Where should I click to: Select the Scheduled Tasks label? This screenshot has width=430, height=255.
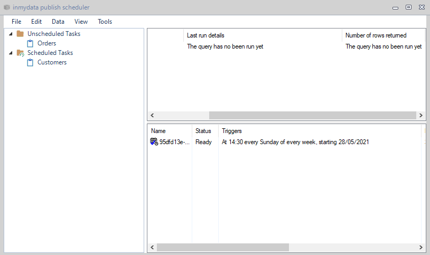pos(50,53)
